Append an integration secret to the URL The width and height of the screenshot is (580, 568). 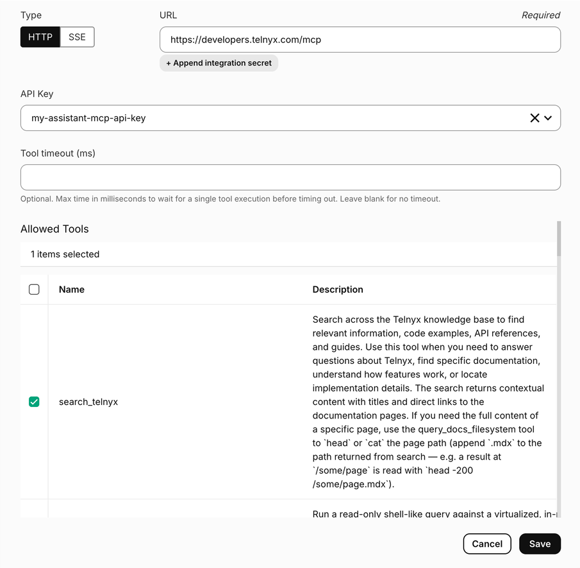click(219, 63)
